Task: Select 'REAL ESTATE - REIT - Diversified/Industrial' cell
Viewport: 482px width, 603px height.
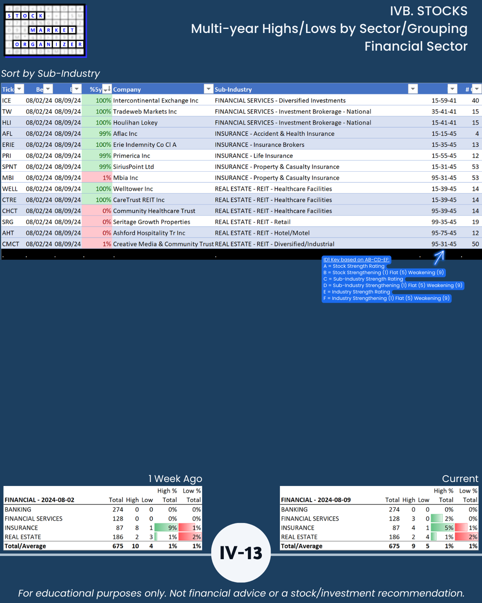Action: point(275,244)
